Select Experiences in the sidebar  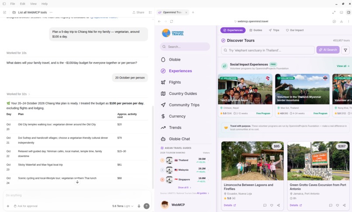[x=176, y=71]
